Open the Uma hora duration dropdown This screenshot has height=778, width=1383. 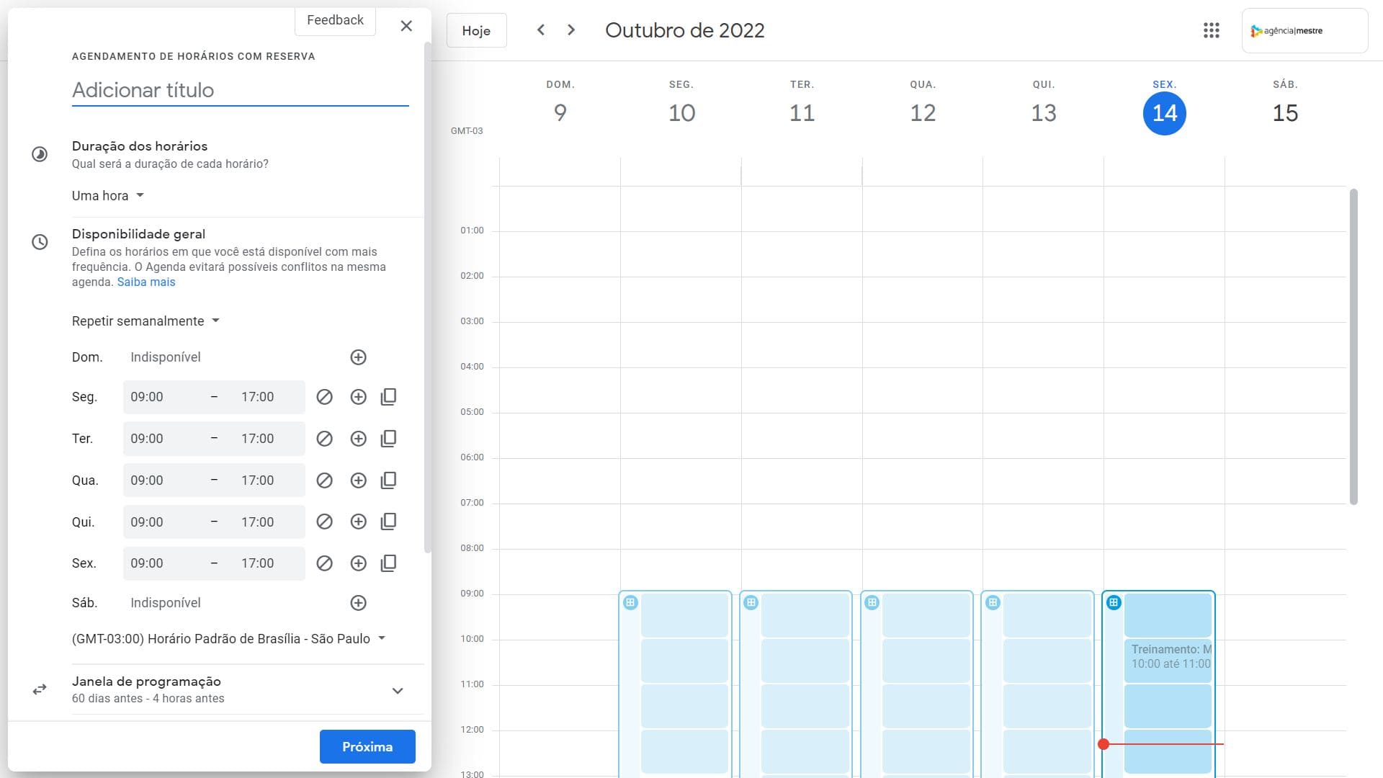coord(108,196)
